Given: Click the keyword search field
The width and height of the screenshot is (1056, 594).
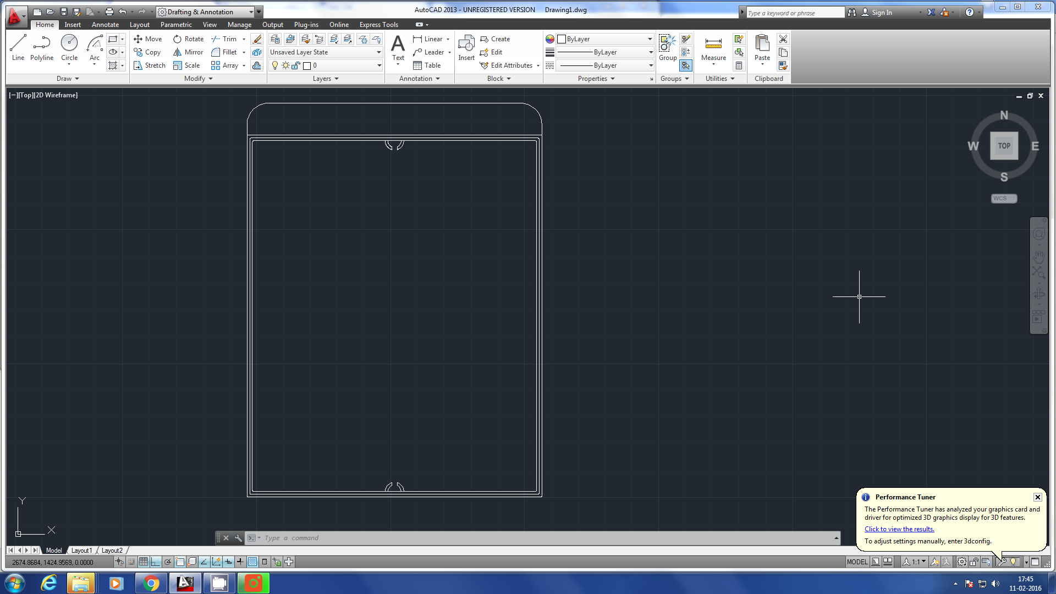Looking at the screenshot, I should pos(795,13).
